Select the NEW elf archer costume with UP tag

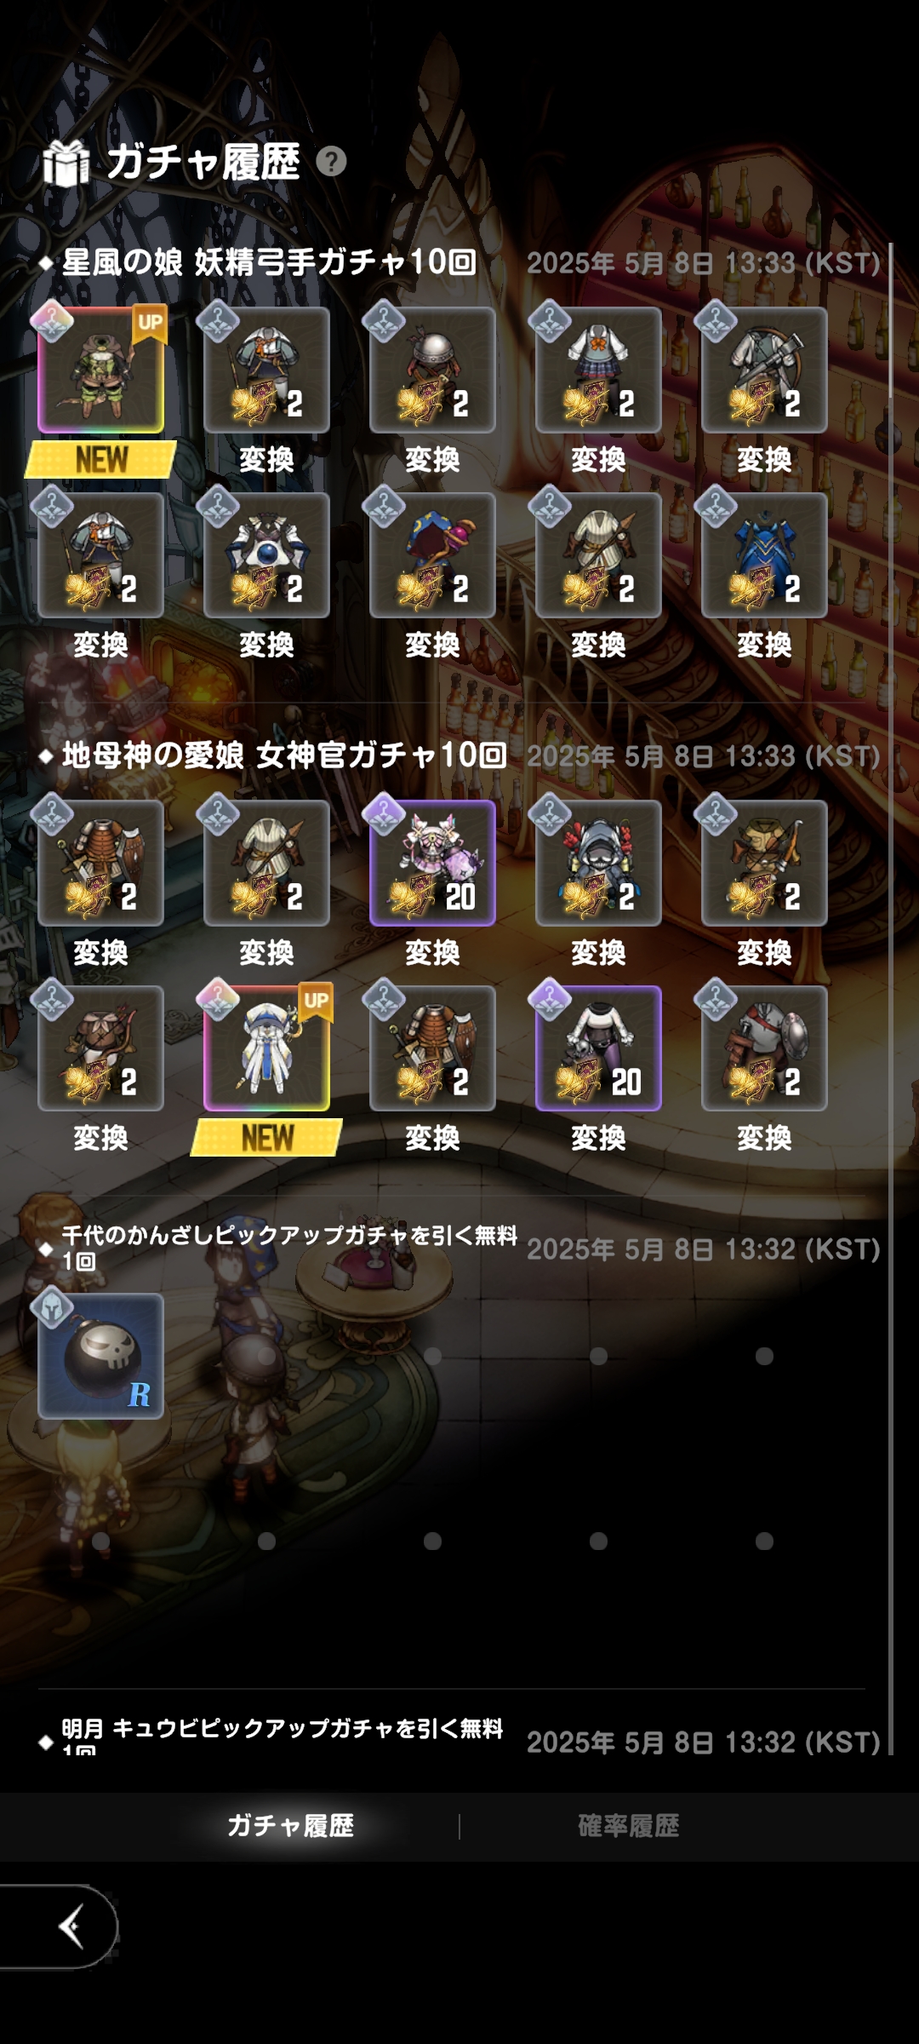click(x=100, y=370)
